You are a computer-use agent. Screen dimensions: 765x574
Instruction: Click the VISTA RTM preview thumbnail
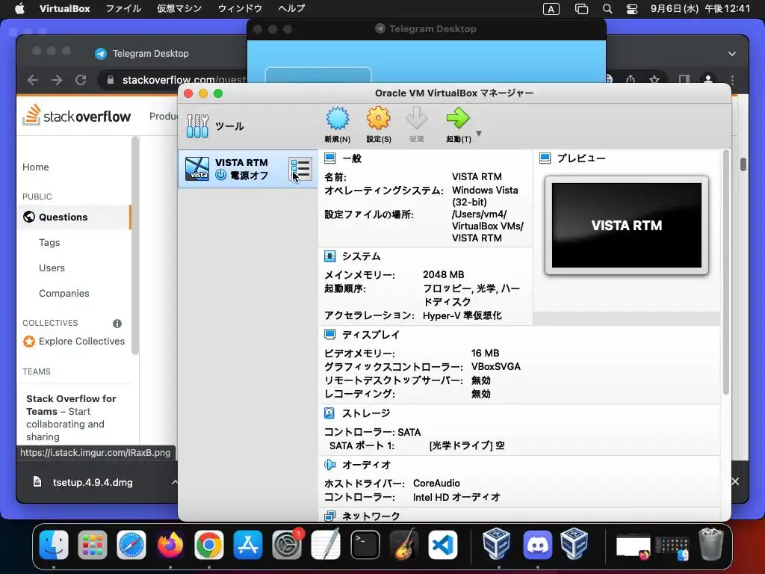coord(627,226)
